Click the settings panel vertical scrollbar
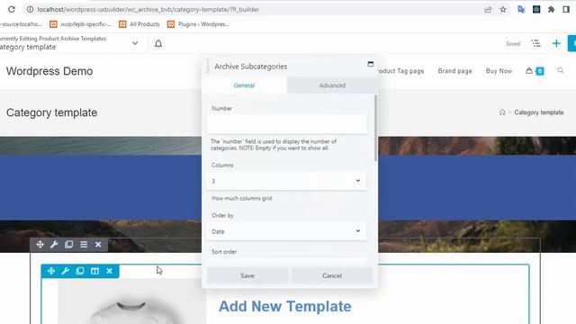The height and width of the screenshot is (324, 576). coord(375,128)
